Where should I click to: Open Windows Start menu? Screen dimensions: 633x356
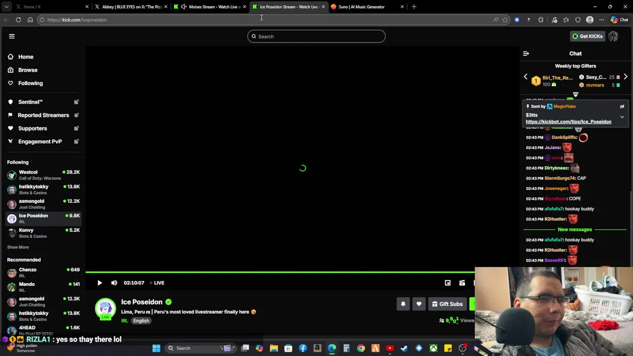tap(156, 348)
